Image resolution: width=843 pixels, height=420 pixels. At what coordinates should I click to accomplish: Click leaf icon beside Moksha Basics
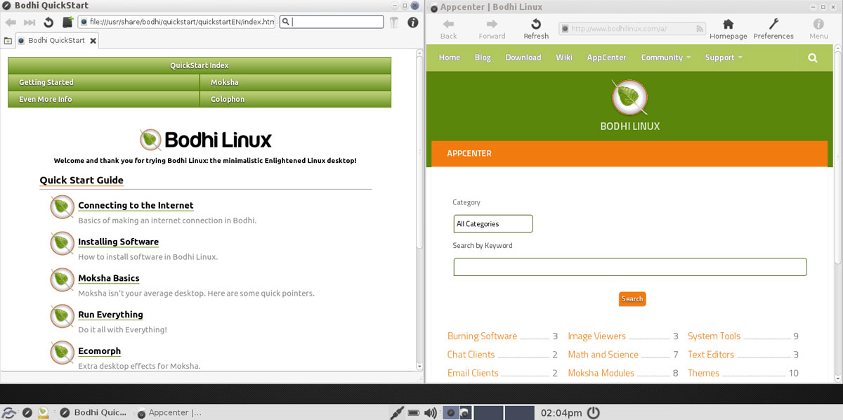coord(62,280)
